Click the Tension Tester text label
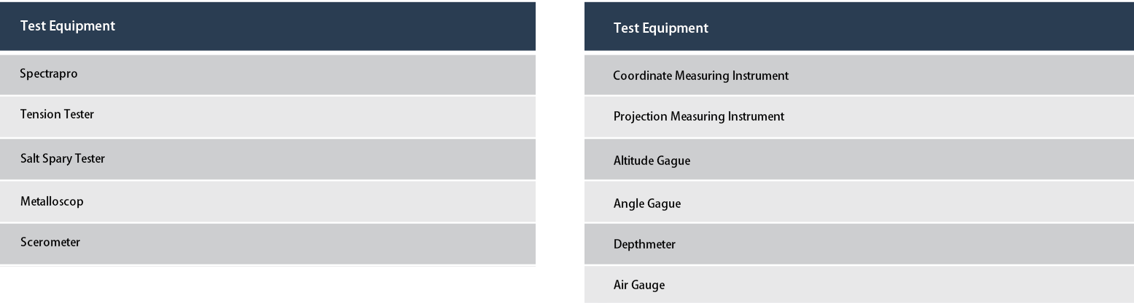Screen dimensions: 1134x303 (x=57, y=114)
